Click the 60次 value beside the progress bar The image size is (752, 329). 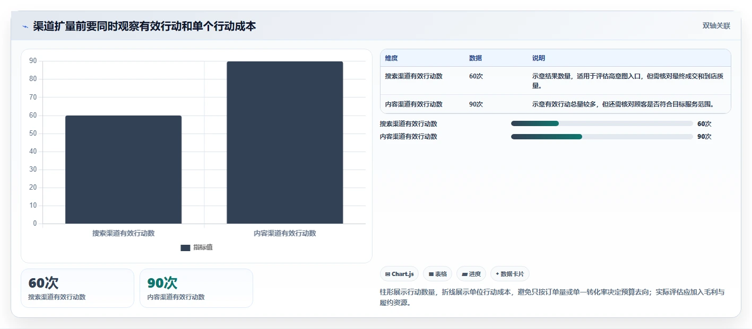(704, 124)
